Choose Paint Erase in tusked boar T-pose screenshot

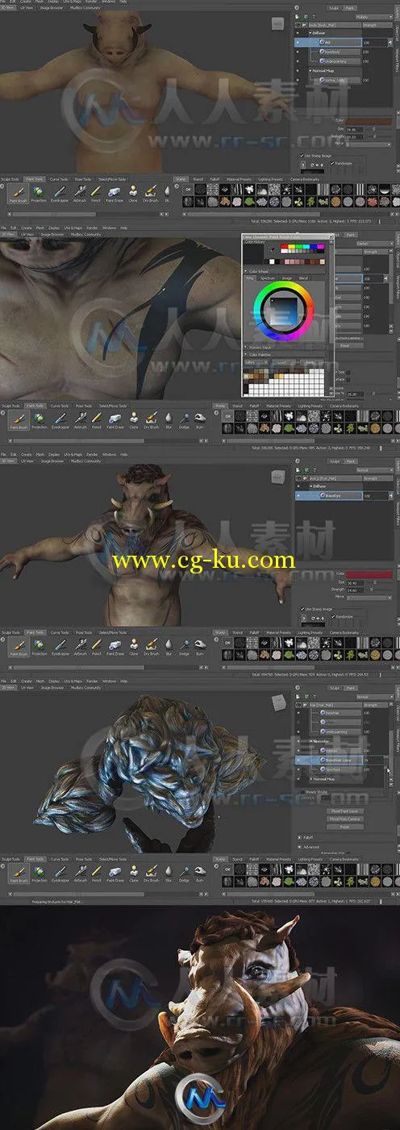115,645
